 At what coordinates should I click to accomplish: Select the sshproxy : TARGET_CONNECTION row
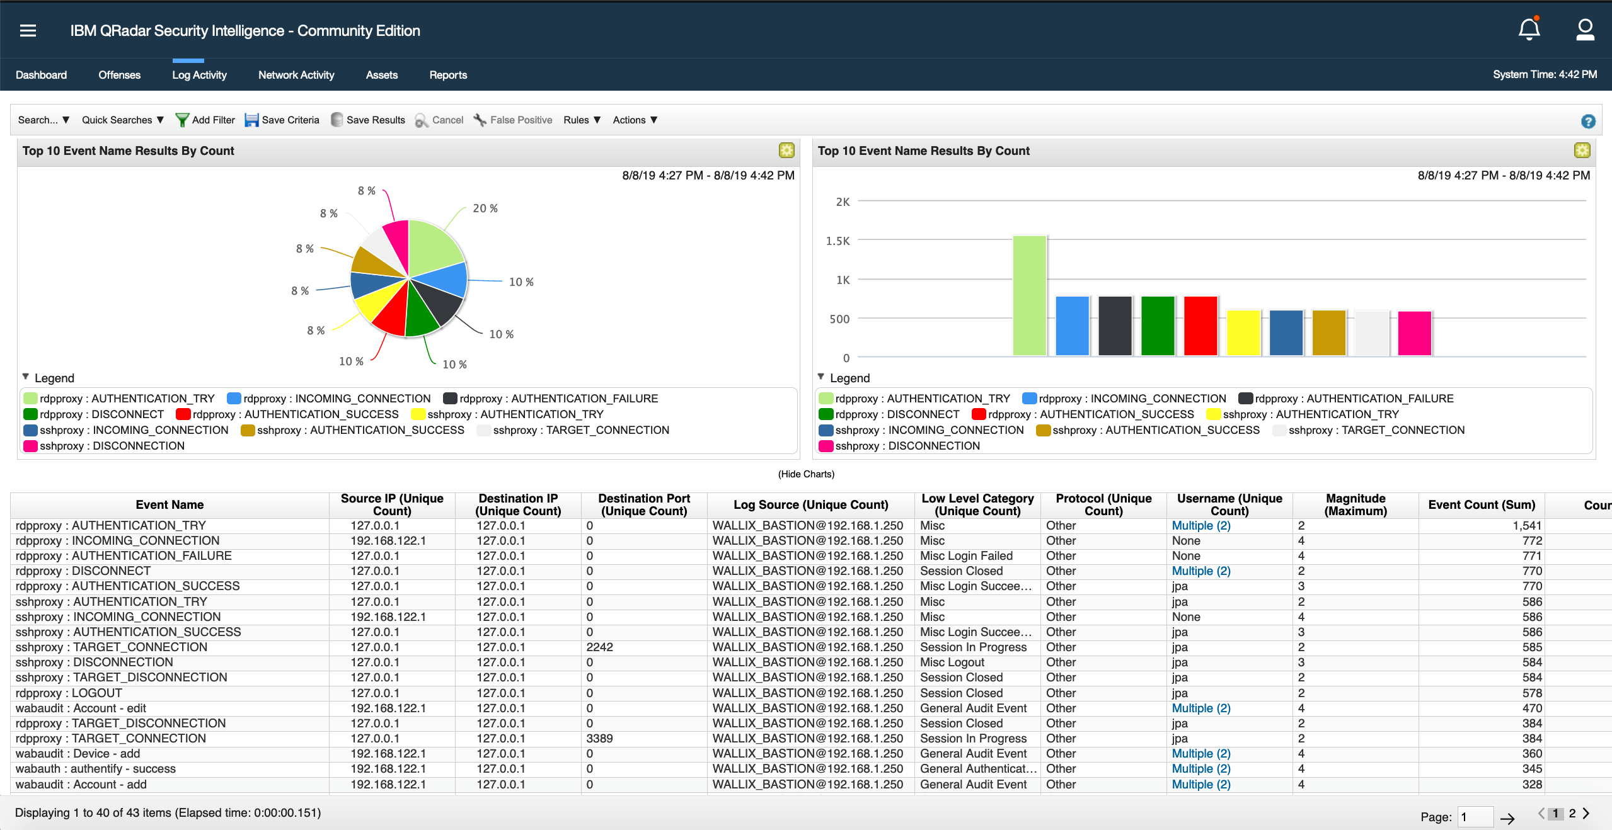click(x=811, y=647)
